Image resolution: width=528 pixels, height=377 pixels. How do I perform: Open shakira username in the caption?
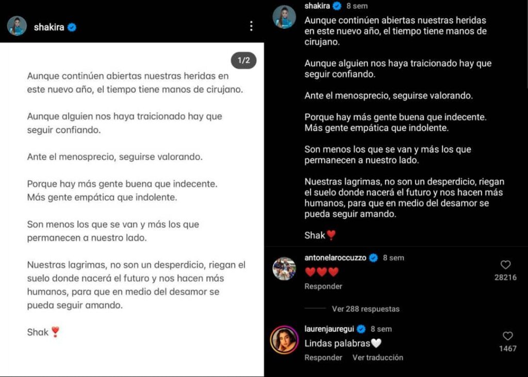pos(317,6)
